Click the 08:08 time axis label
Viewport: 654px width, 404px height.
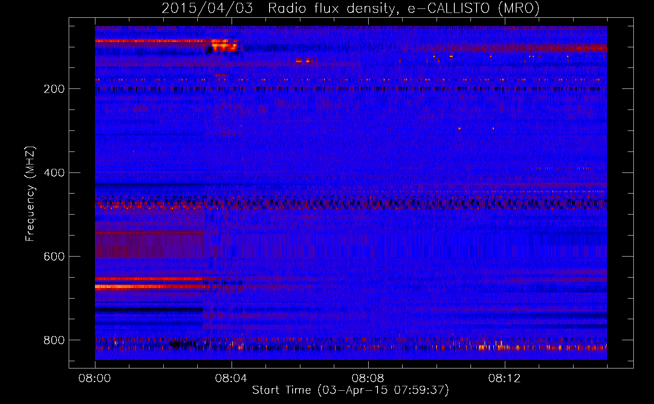click(368, 379)
